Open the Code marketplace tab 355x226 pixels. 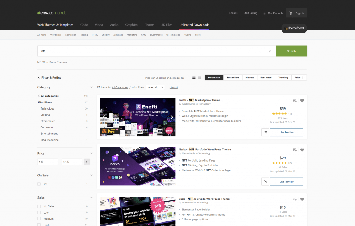pyautogui.click(x=84, y=25)
